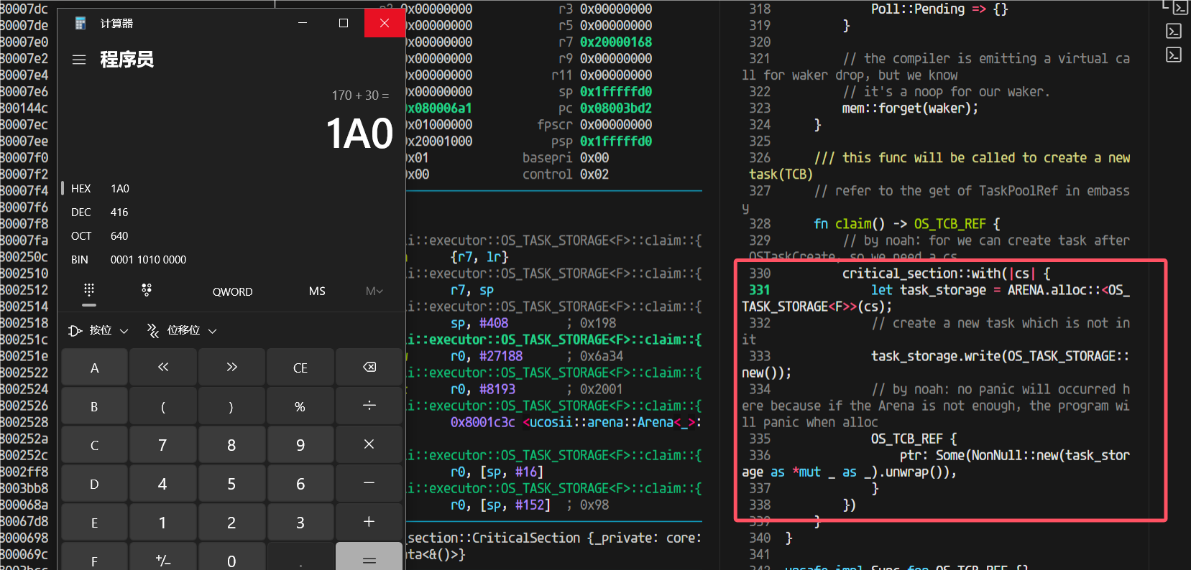The width and height of the screenshot is (1191, 570).
Task: Click the multiply × key
Action: pyautogui.click(x=369, y=445)
